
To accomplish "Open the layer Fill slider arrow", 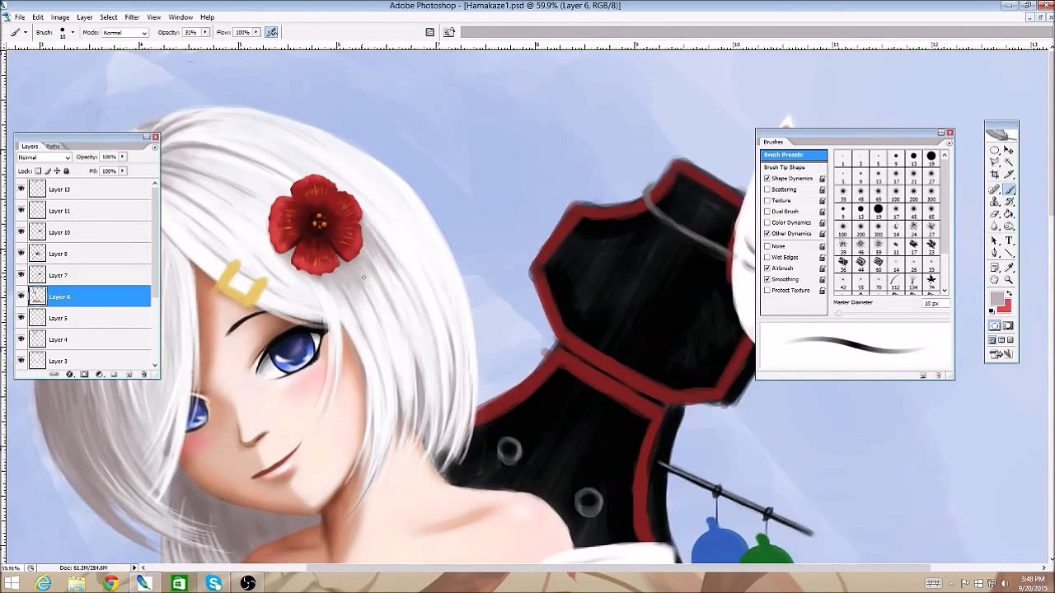I will 123,170.
